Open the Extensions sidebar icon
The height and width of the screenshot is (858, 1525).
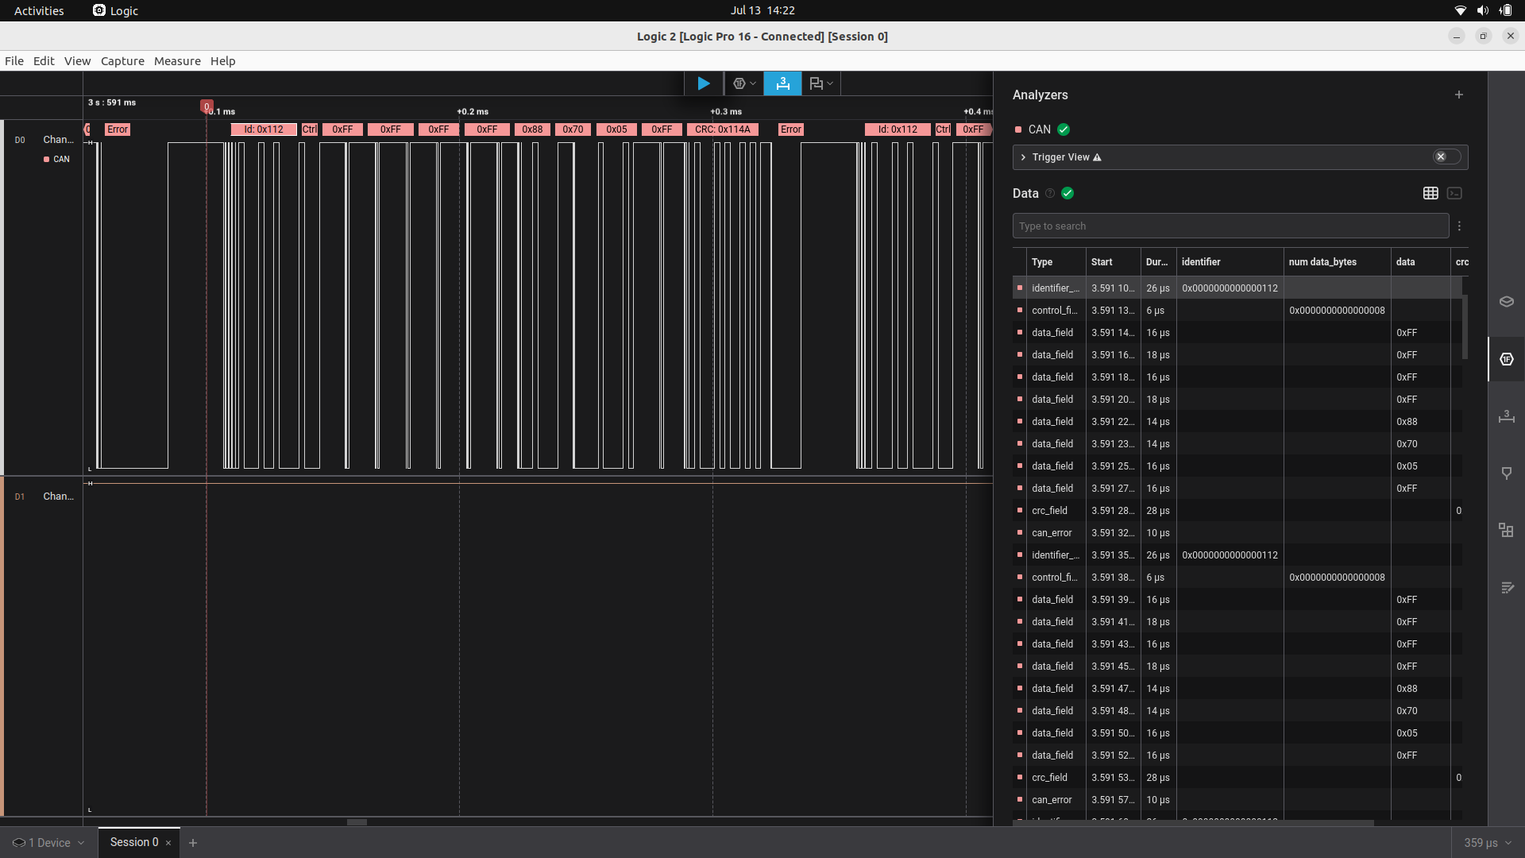click(x=1507, y=531)
